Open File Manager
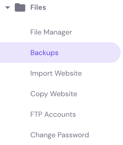The height and width of the screenshot is (145, 123). coord(51,32)
